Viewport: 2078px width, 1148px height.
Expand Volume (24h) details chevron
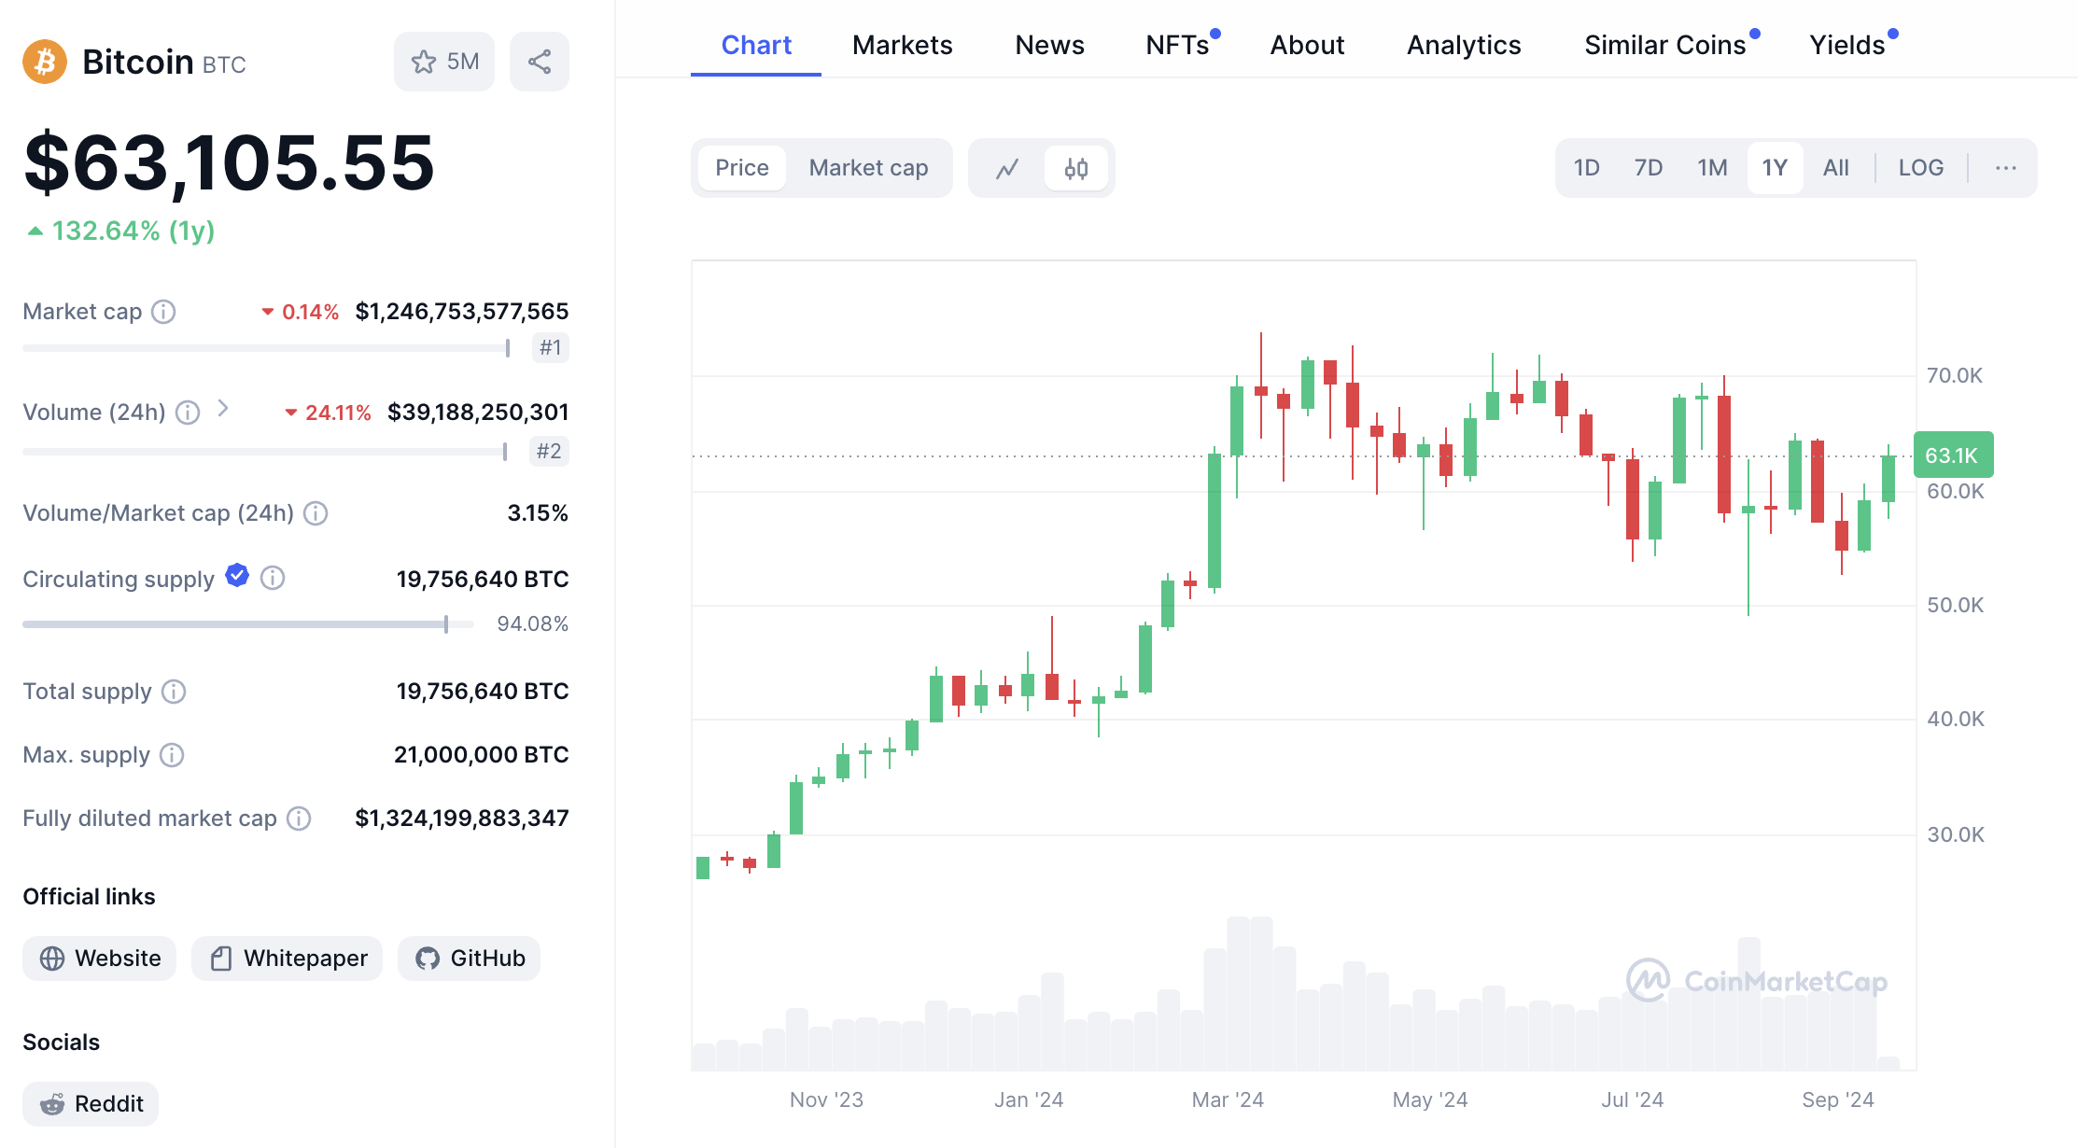point(223,409)
